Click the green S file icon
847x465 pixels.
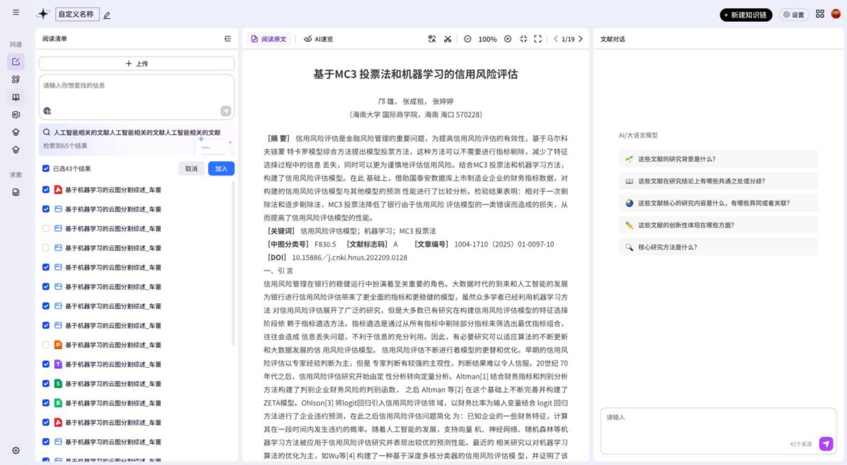tap(58, 383)
